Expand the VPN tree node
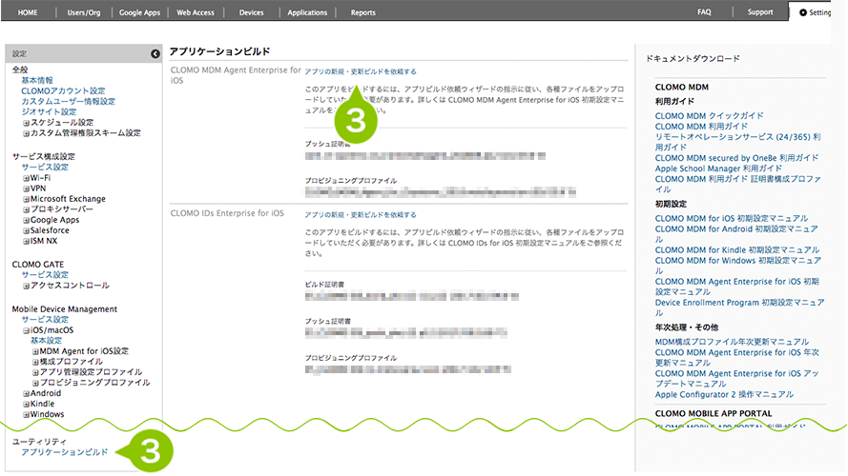The image size is (848, 476). [26, 188]
